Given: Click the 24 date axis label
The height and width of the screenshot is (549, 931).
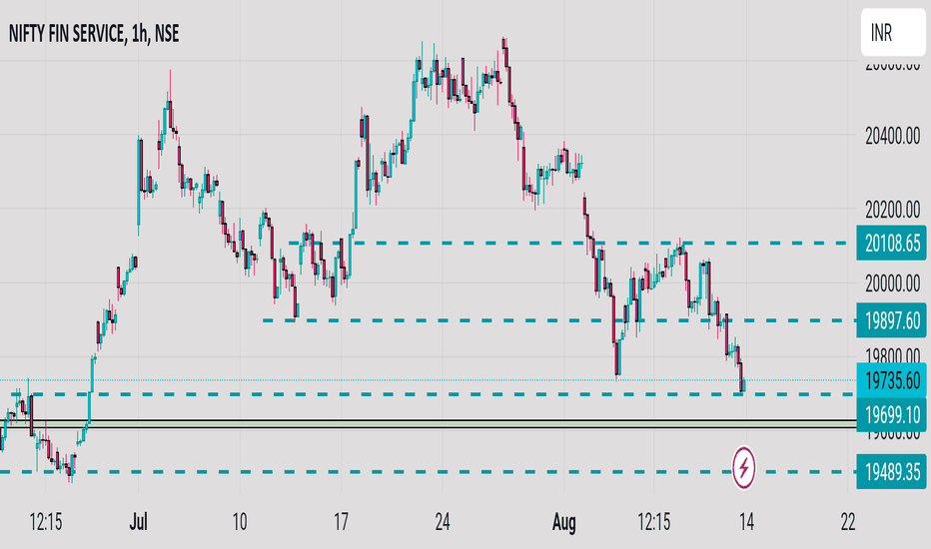Looking at the screenshot, I should tap(443, 522).
